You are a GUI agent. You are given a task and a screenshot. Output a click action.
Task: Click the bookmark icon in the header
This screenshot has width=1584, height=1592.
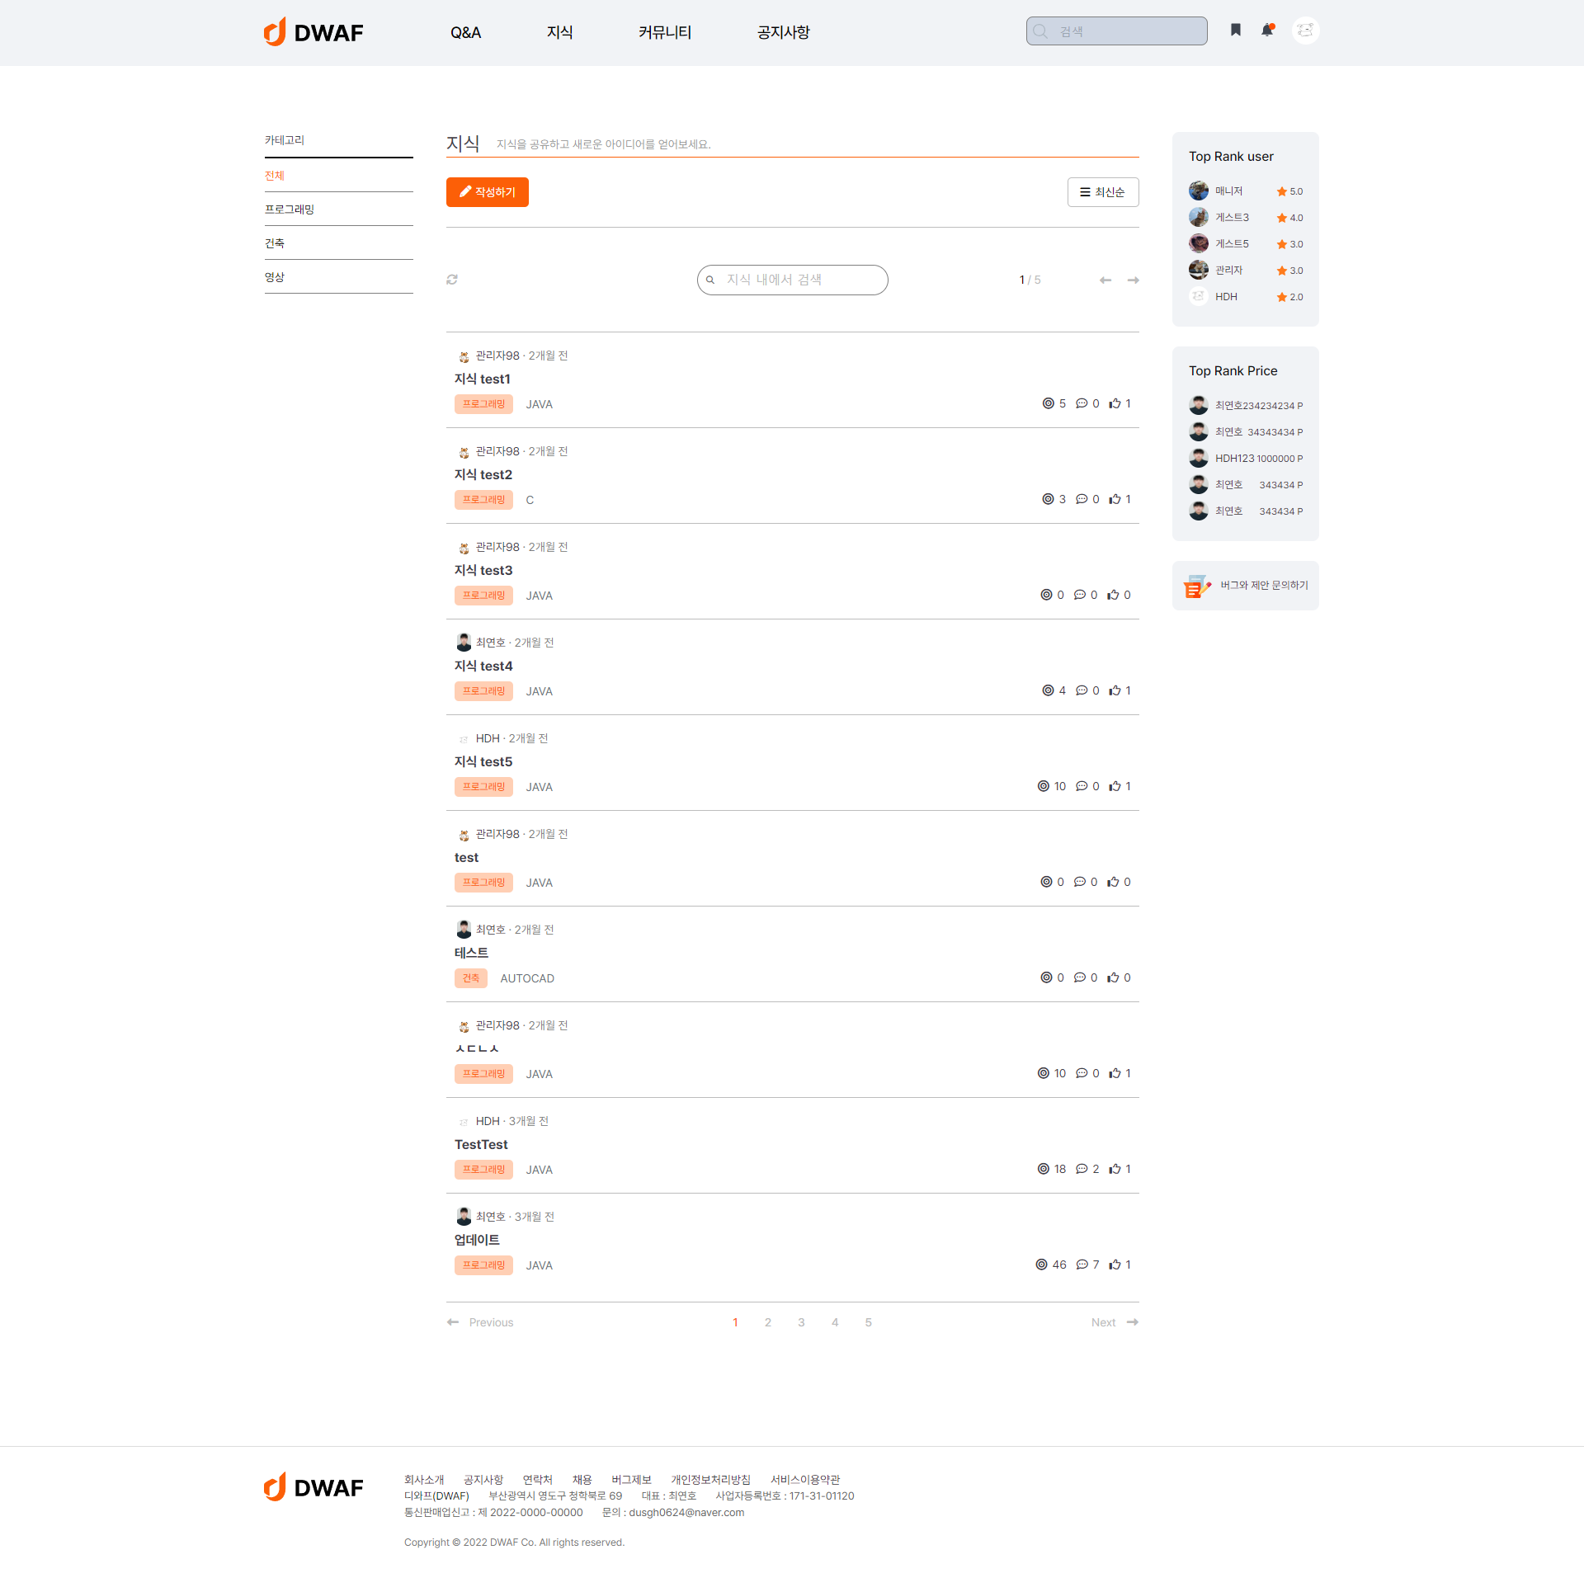click(x=1235, y=30)
